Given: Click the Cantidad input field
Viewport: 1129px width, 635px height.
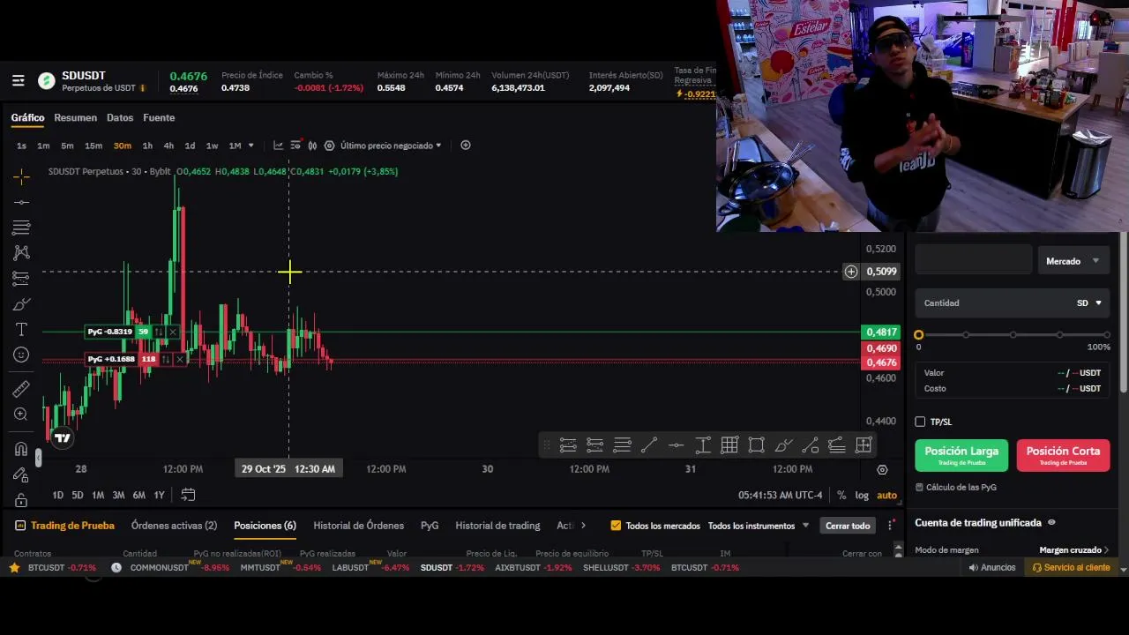Looking at the screenshot, I should coord(1013,303).
